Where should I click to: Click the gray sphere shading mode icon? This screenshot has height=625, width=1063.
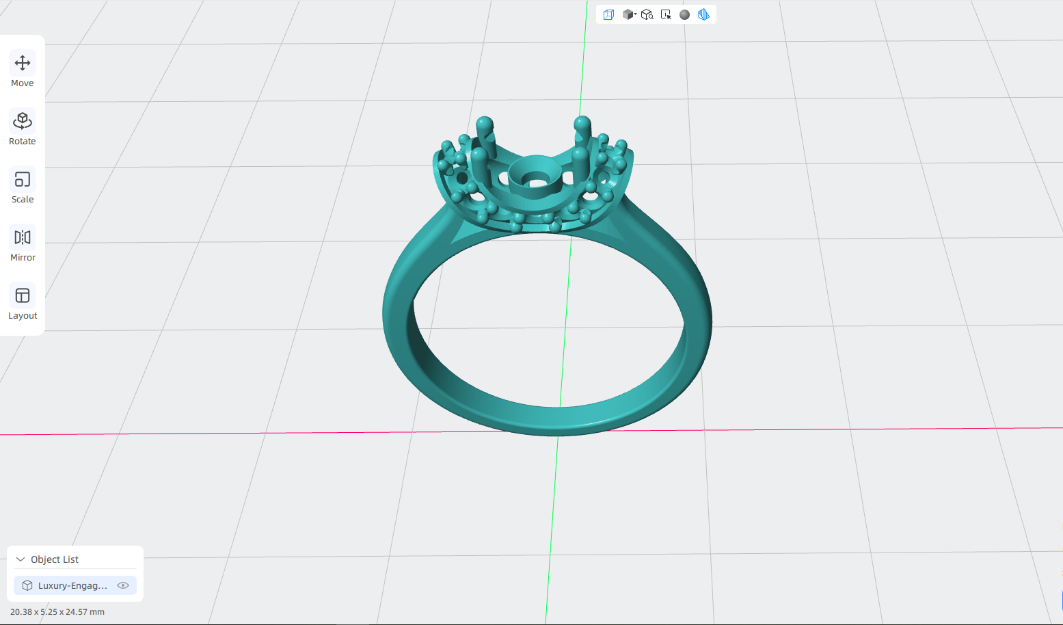tap(684, 14)
